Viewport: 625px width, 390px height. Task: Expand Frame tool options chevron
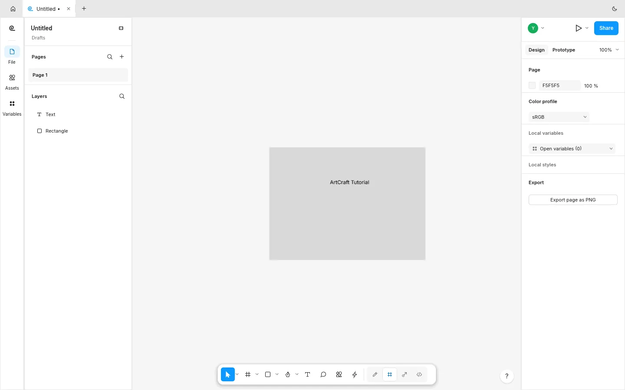pos(257,374)
